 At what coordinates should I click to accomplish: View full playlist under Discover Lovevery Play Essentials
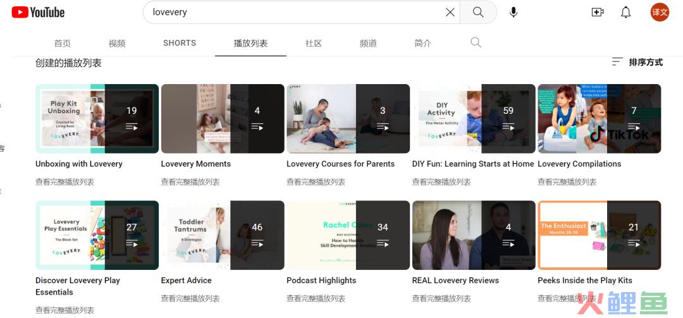pos(65,310)
